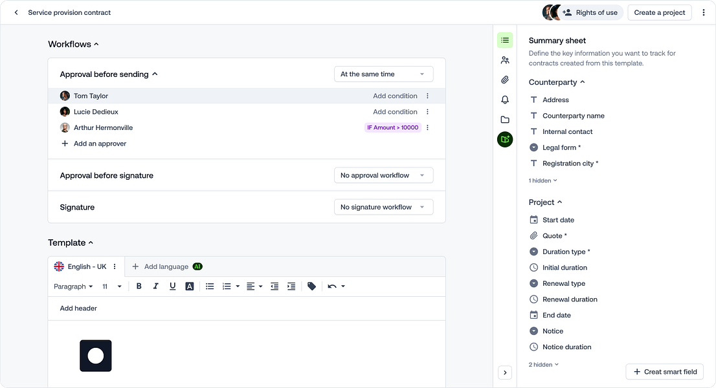716x388 pixels.
Task: Click Rights of use button
Action: [591, 13]
